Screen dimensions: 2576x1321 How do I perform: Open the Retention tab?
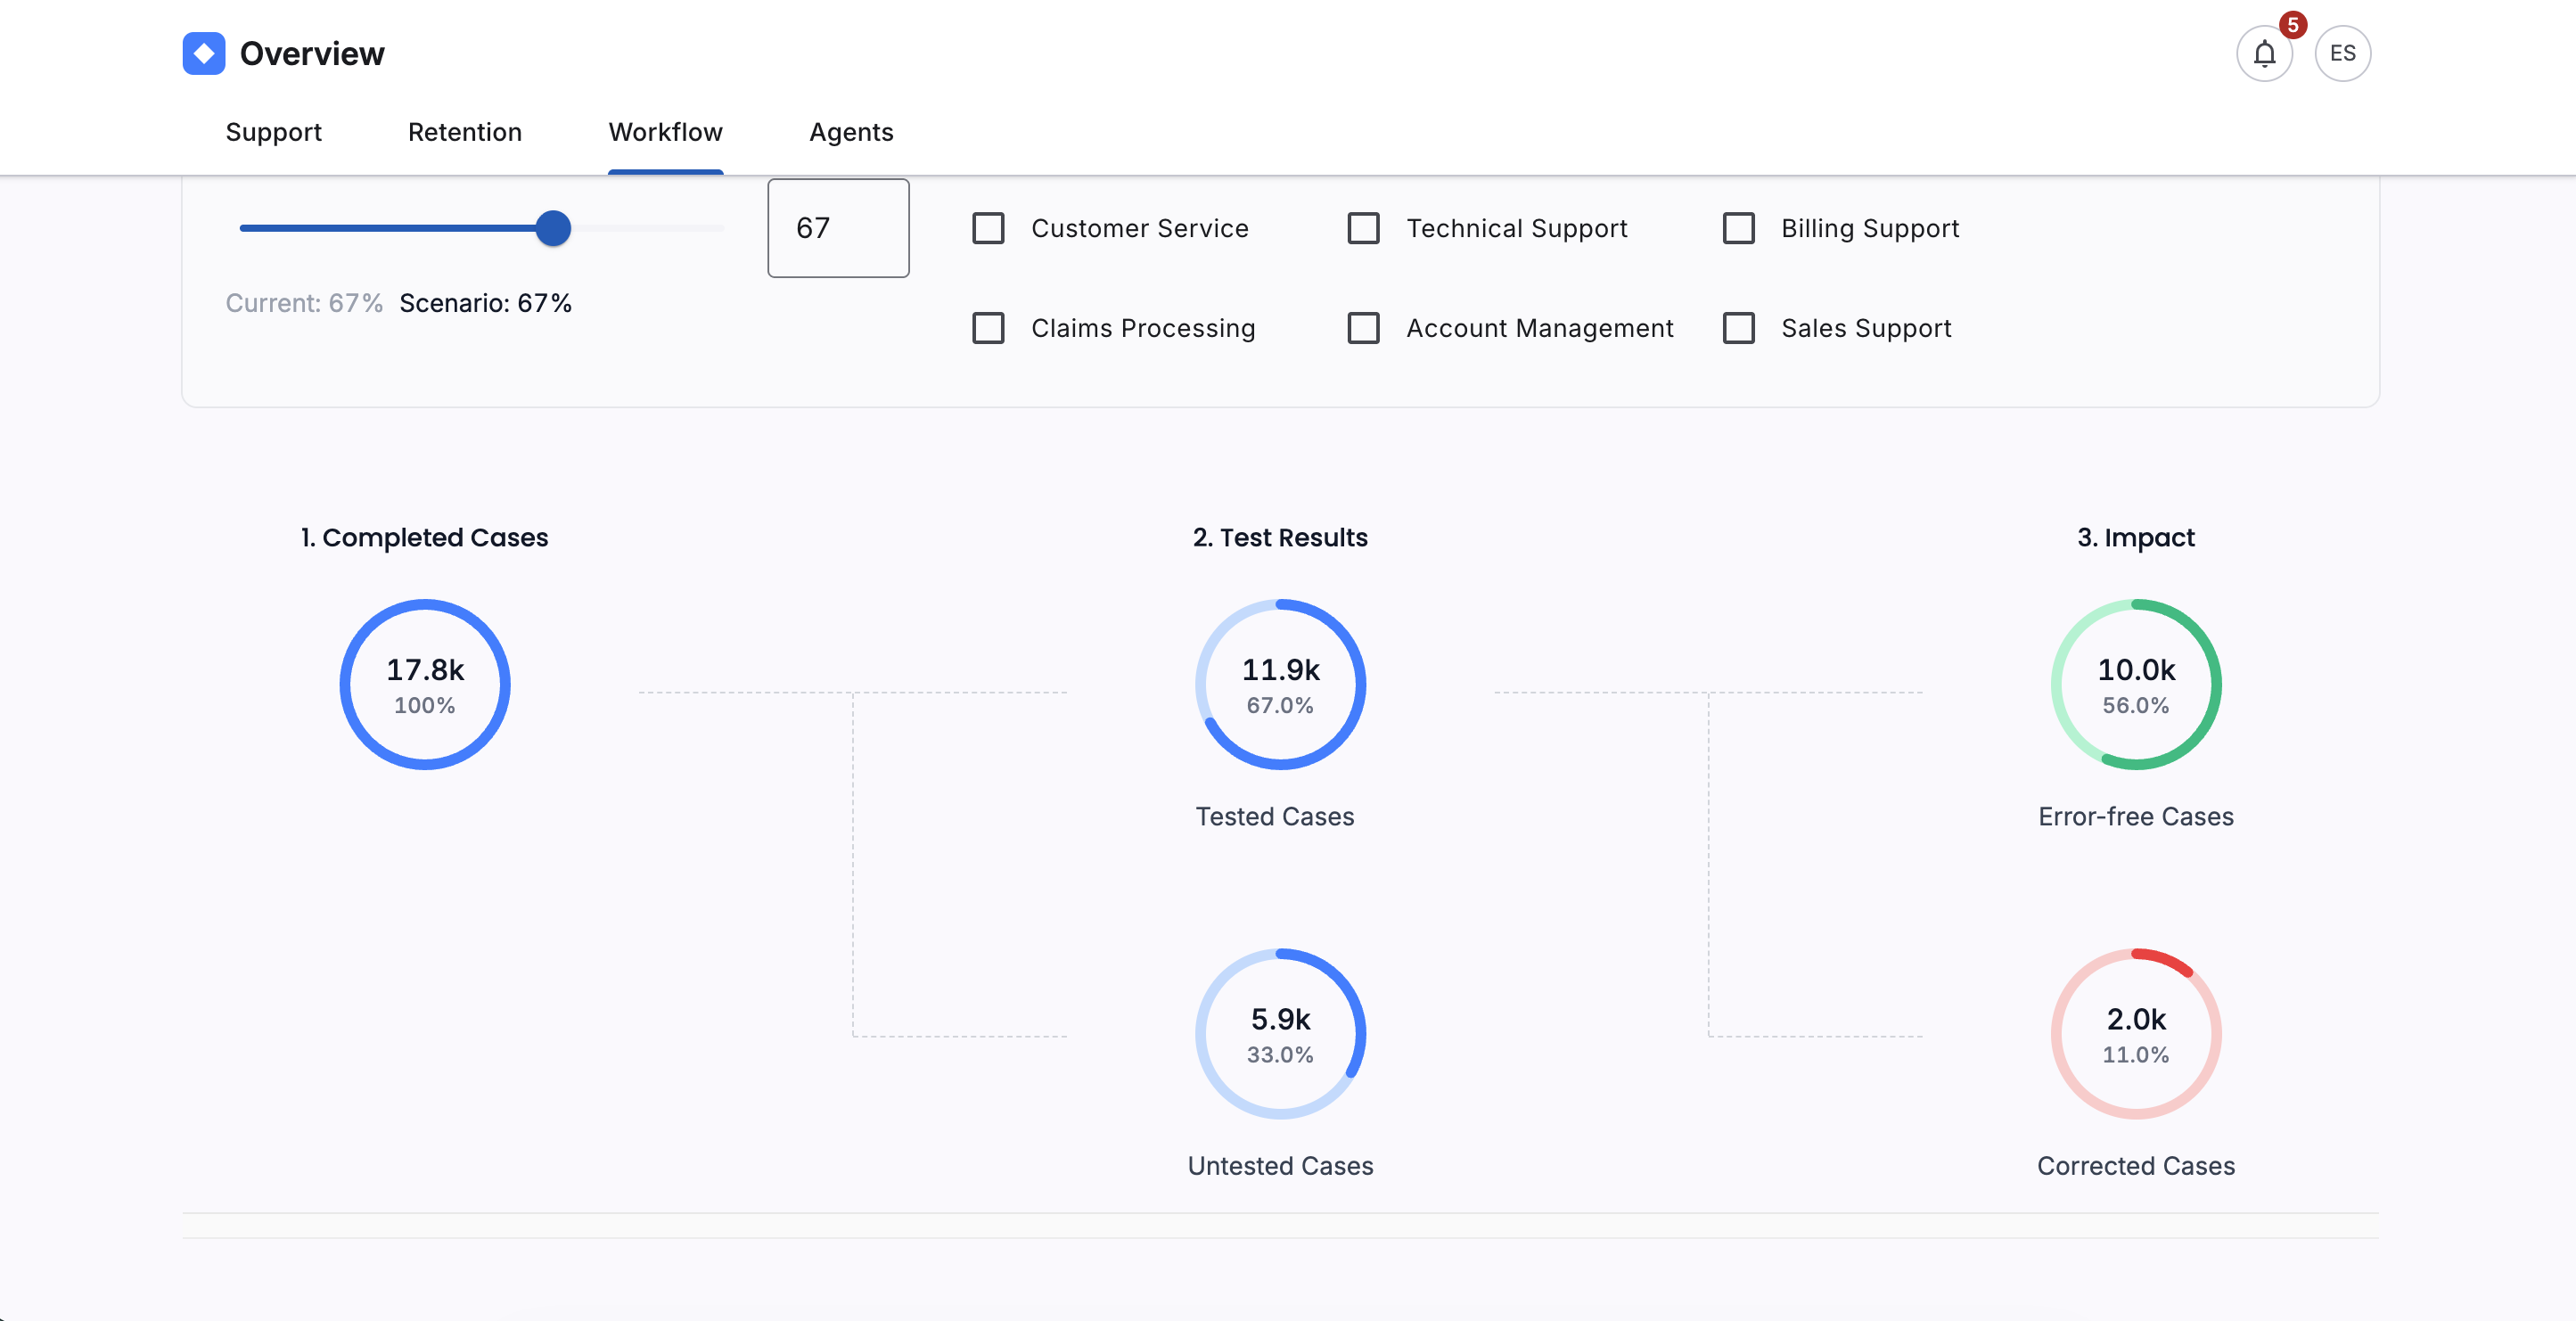464,133
